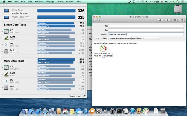
Task: Open the Trash in the Dock
Action: (162, 111)
